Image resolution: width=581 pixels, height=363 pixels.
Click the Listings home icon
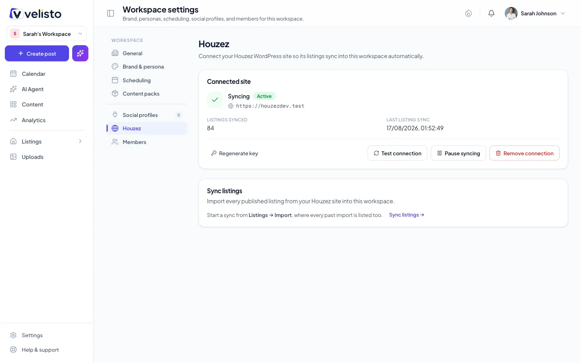point(13,141)
